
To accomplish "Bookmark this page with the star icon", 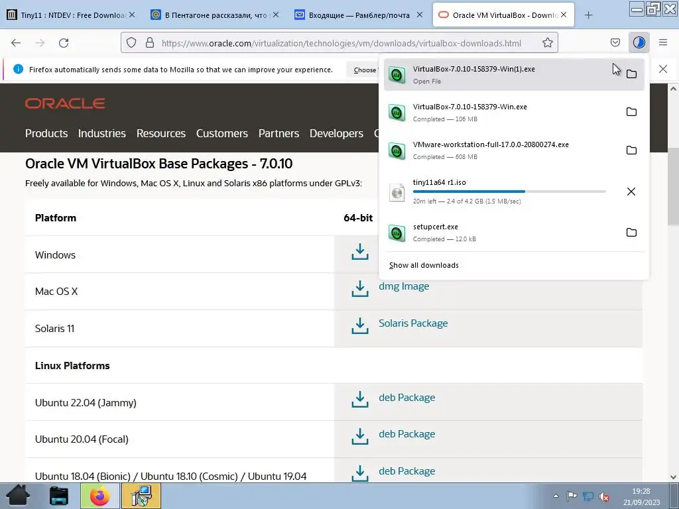I will (547, 43).
